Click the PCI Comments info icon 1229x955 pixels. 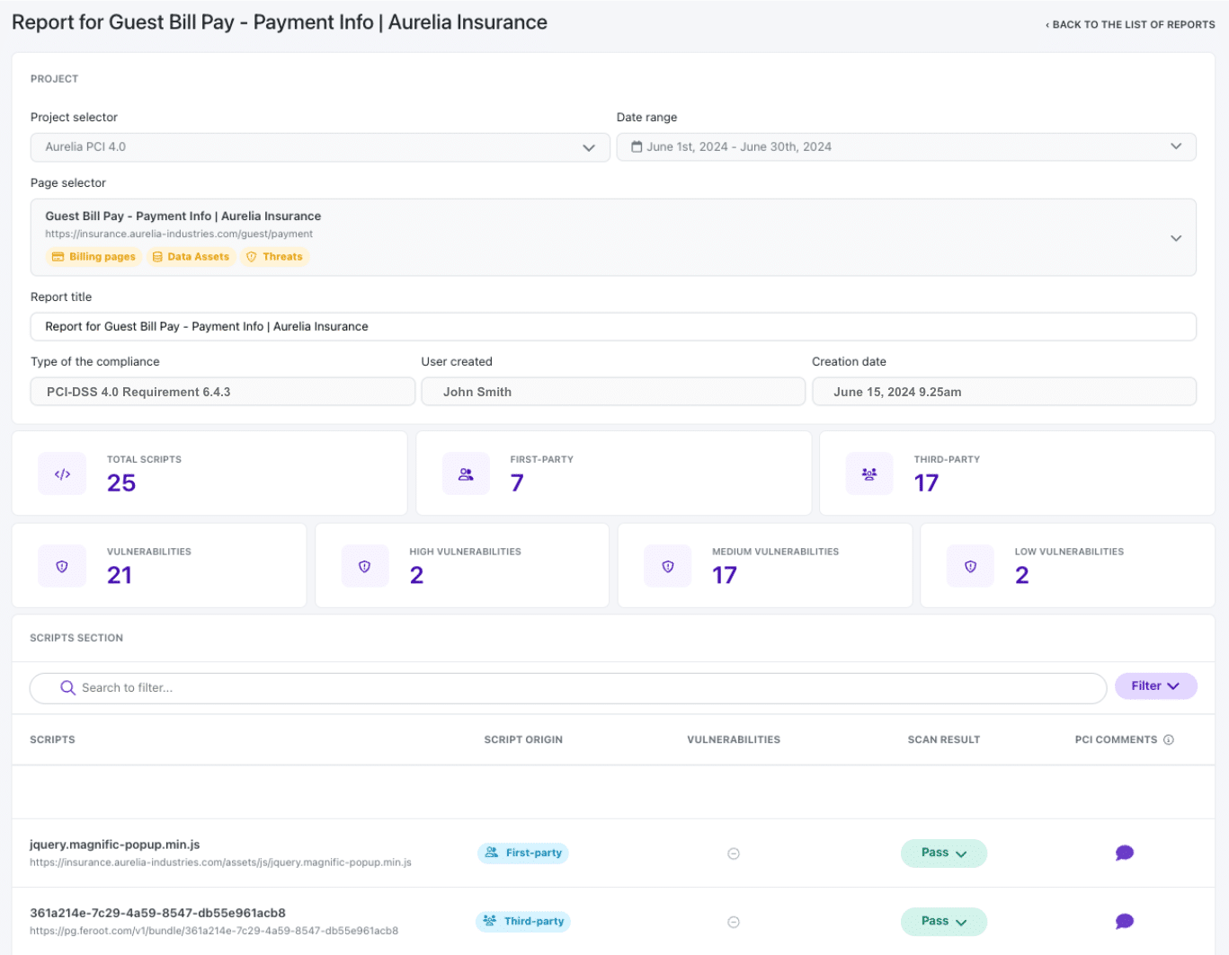[1169, 740]
